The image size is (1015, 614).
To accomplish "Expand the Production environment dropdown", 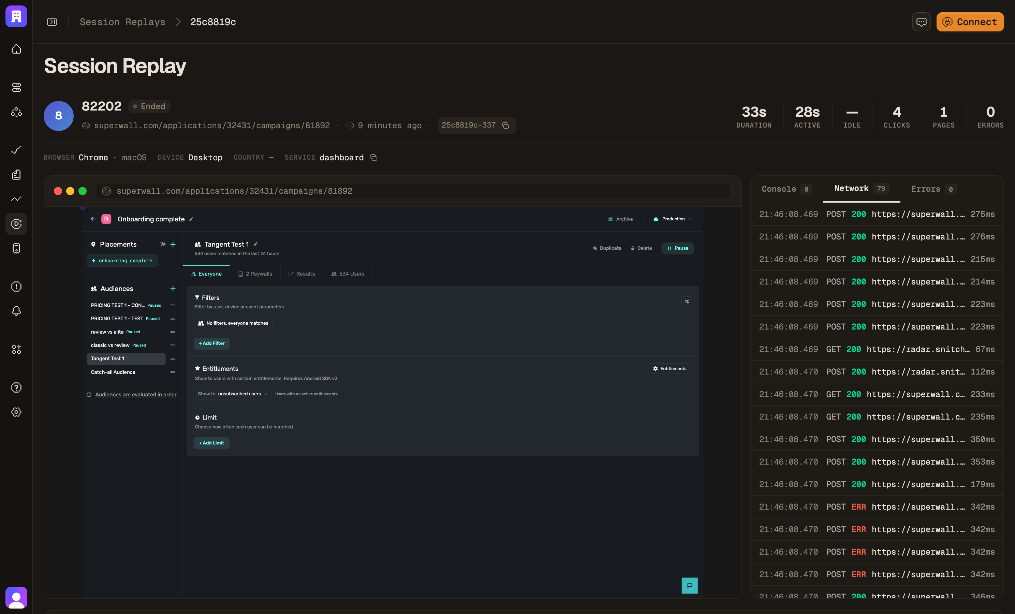I will [672, 219].
